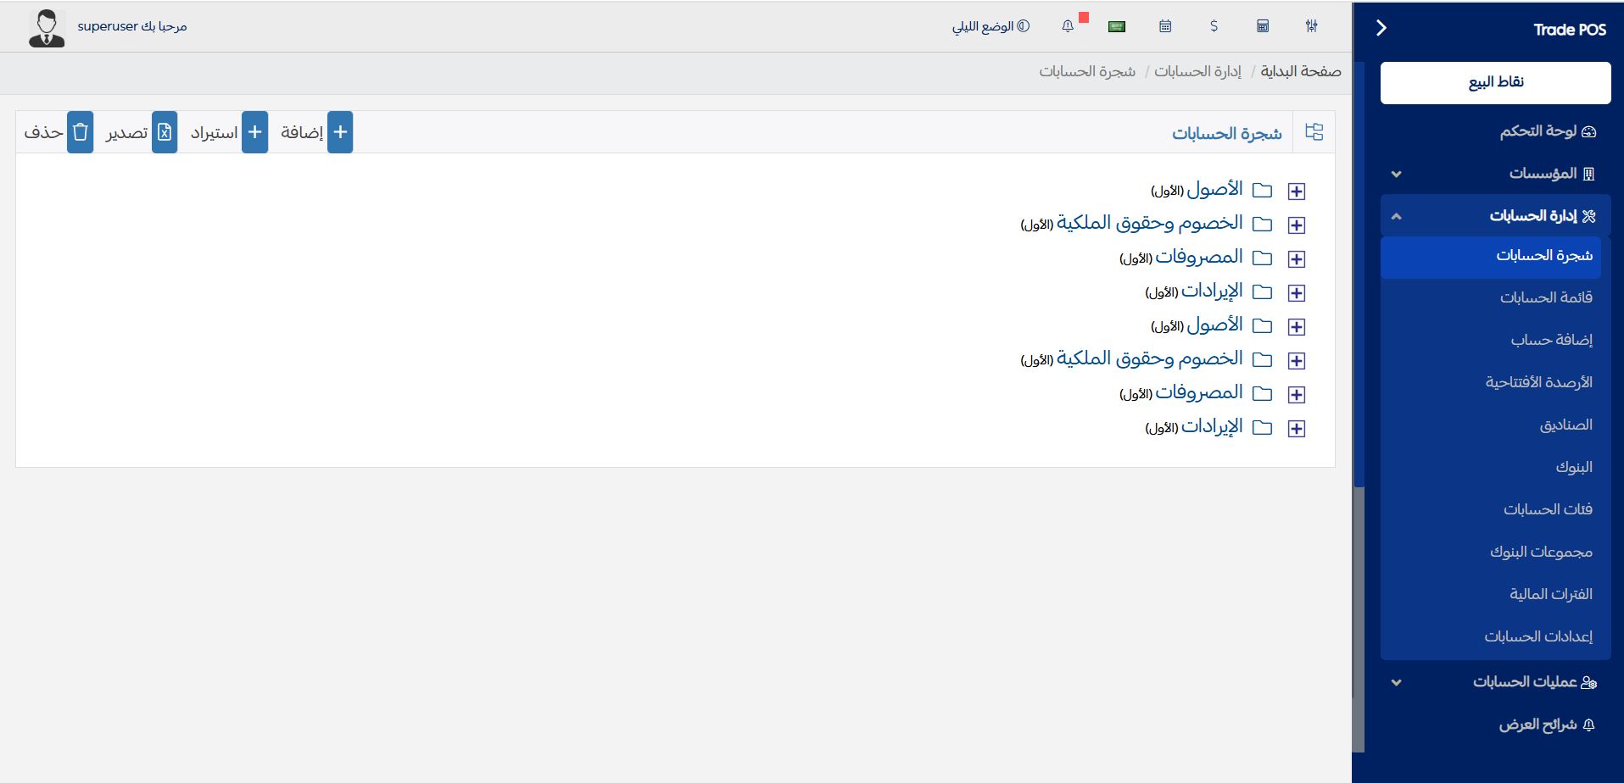1624x783 pixels.
Task: Click the إضافة add button
Action: click(315, 132)
